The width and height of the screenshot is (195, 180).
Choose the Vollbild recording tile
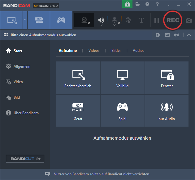[123, 78]
